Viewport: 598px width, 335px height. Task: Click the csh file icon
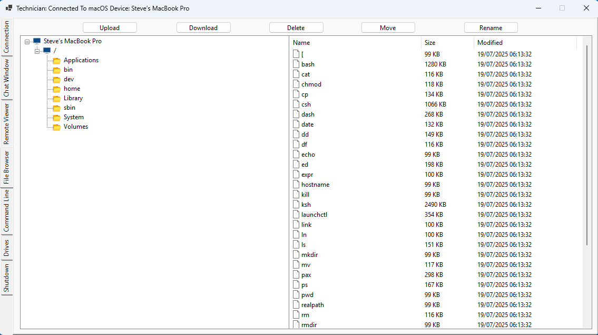296,104
